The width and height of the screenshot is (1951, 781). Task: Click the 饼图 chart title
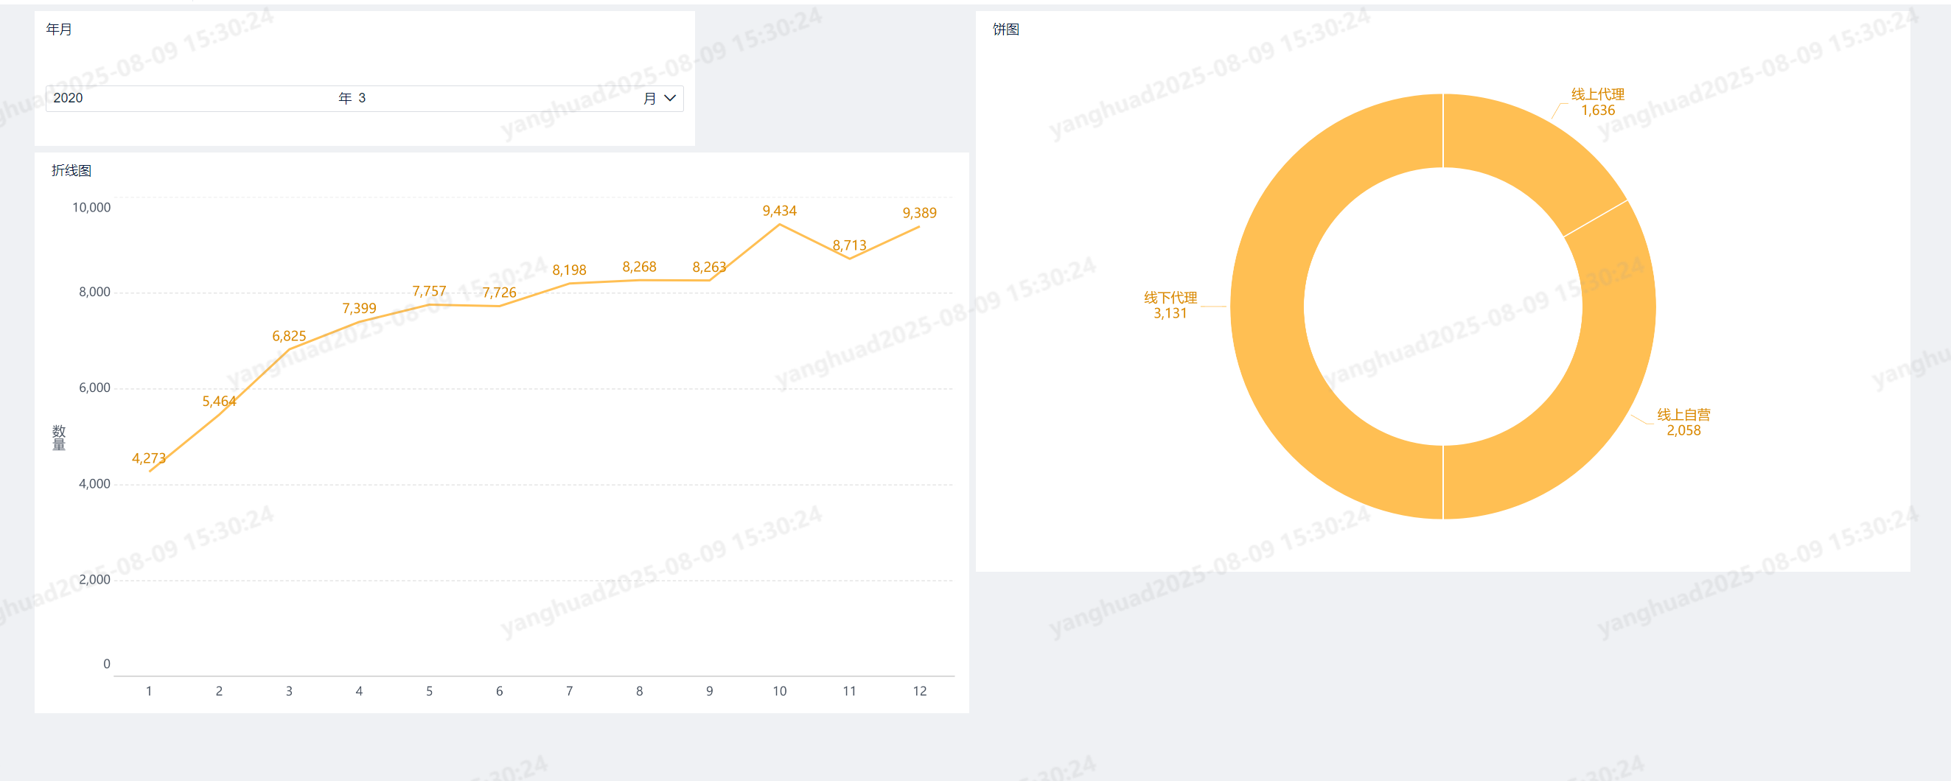[x=1006, y=29]
